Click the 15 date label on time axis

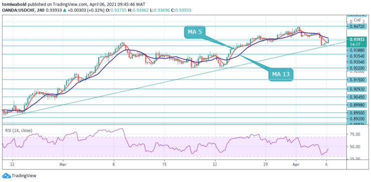tap(164, 164)
